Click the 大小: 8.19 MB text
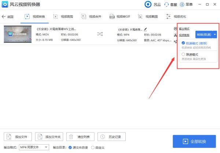Viewport: 220px width, 153px height. click(44, 40)
